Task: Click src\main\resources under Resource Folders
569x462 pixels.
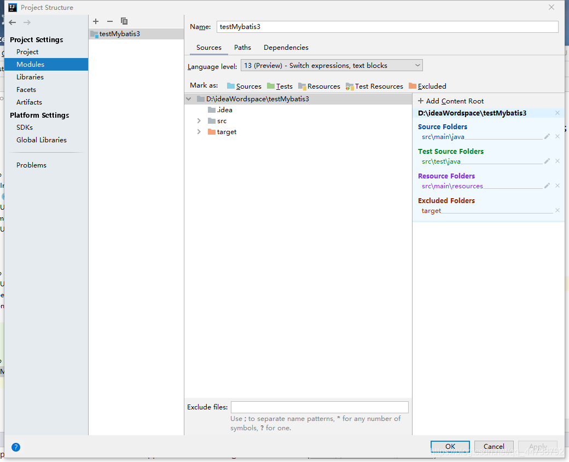Action: coord(452,186)
